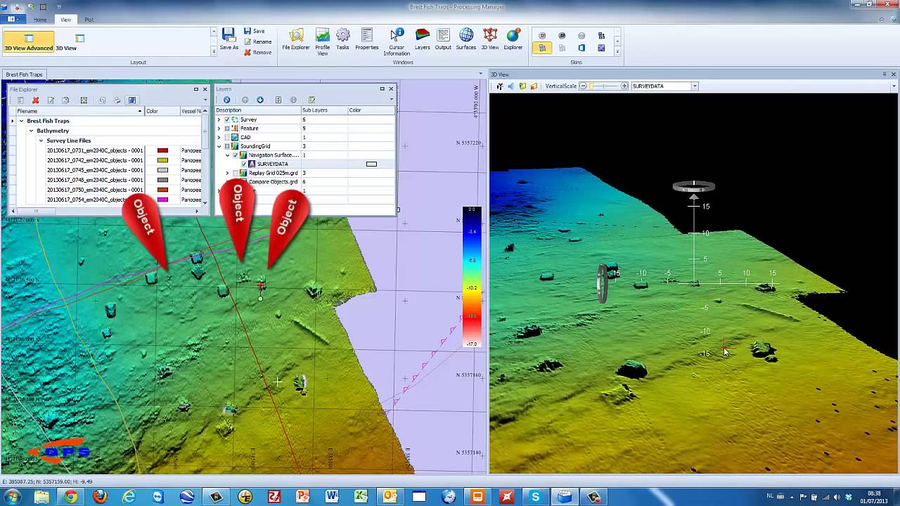Open the Profile View window

[x=323, y=41]
